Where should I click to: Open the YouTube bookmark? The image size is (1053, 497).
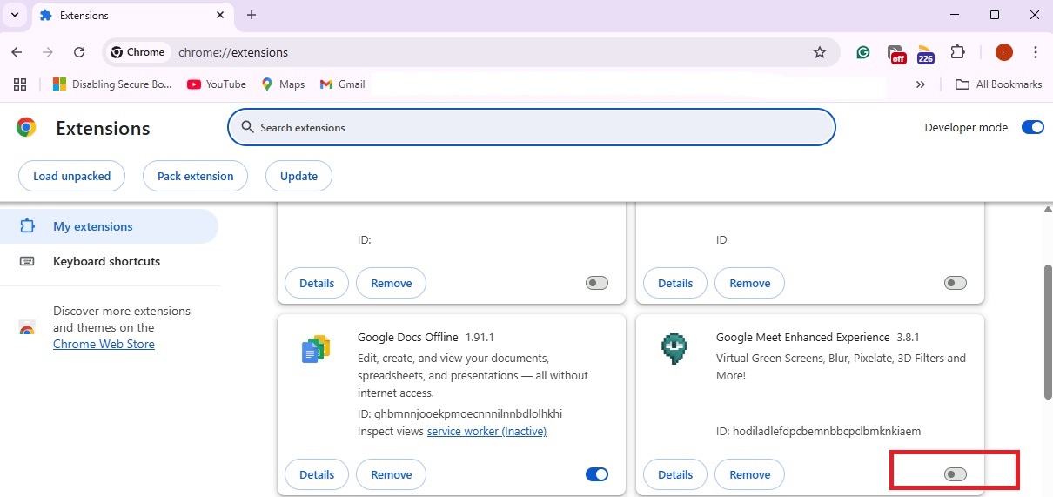pyautogui.click(x=217, y=84)
